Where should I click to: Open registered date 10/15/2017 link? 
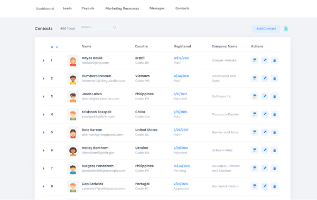[x=181, y=58]
